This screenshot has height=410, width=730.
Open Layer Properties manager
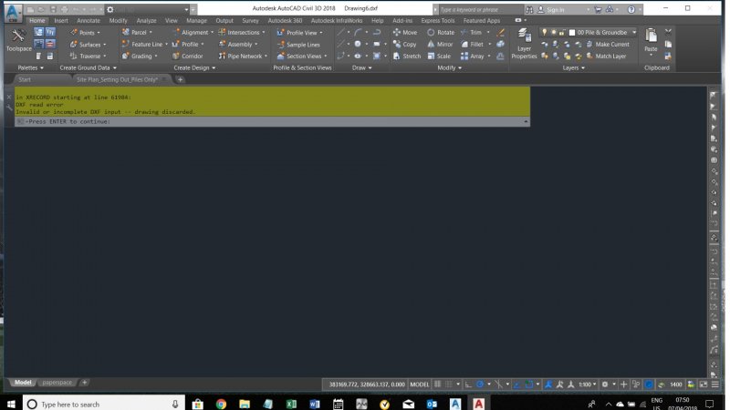(x=524, y=44)
